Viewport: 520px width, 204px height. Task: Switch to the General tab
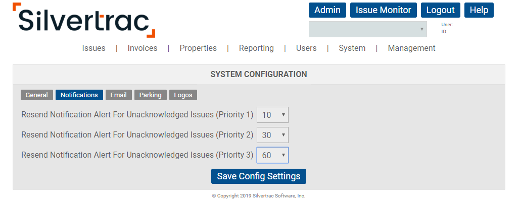click(36, 95)
